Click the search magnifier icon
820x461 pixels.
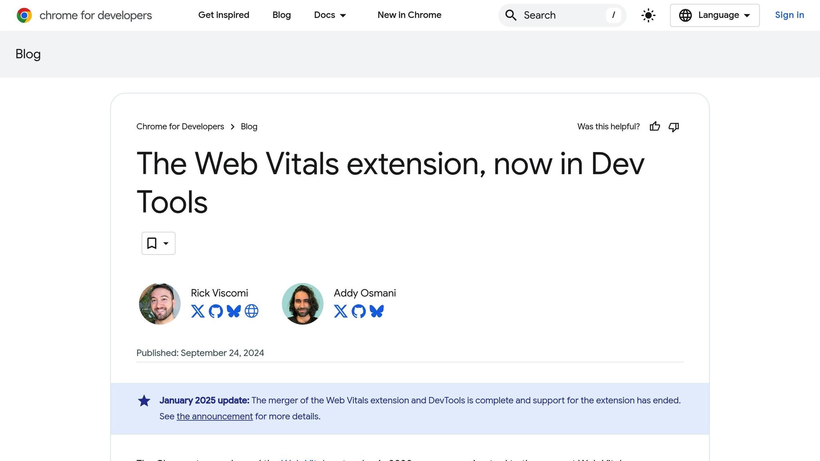point(510,15)
